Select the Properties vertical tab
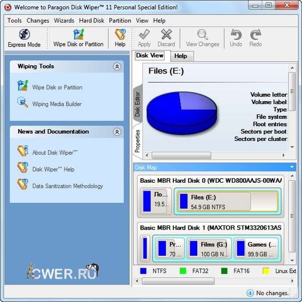This screenshot has width=302, height=302. pyautogui.click(x=137, y=141)
